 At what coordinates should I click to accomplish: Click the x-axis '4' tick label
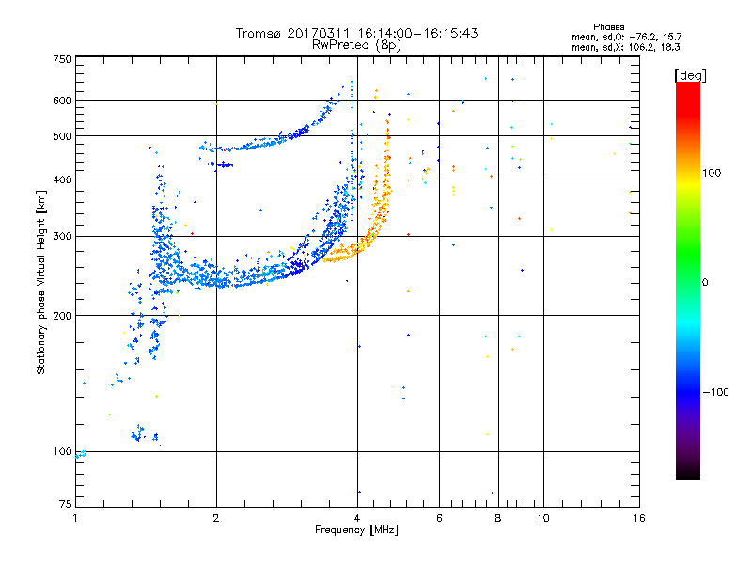[x=357, y=518]
